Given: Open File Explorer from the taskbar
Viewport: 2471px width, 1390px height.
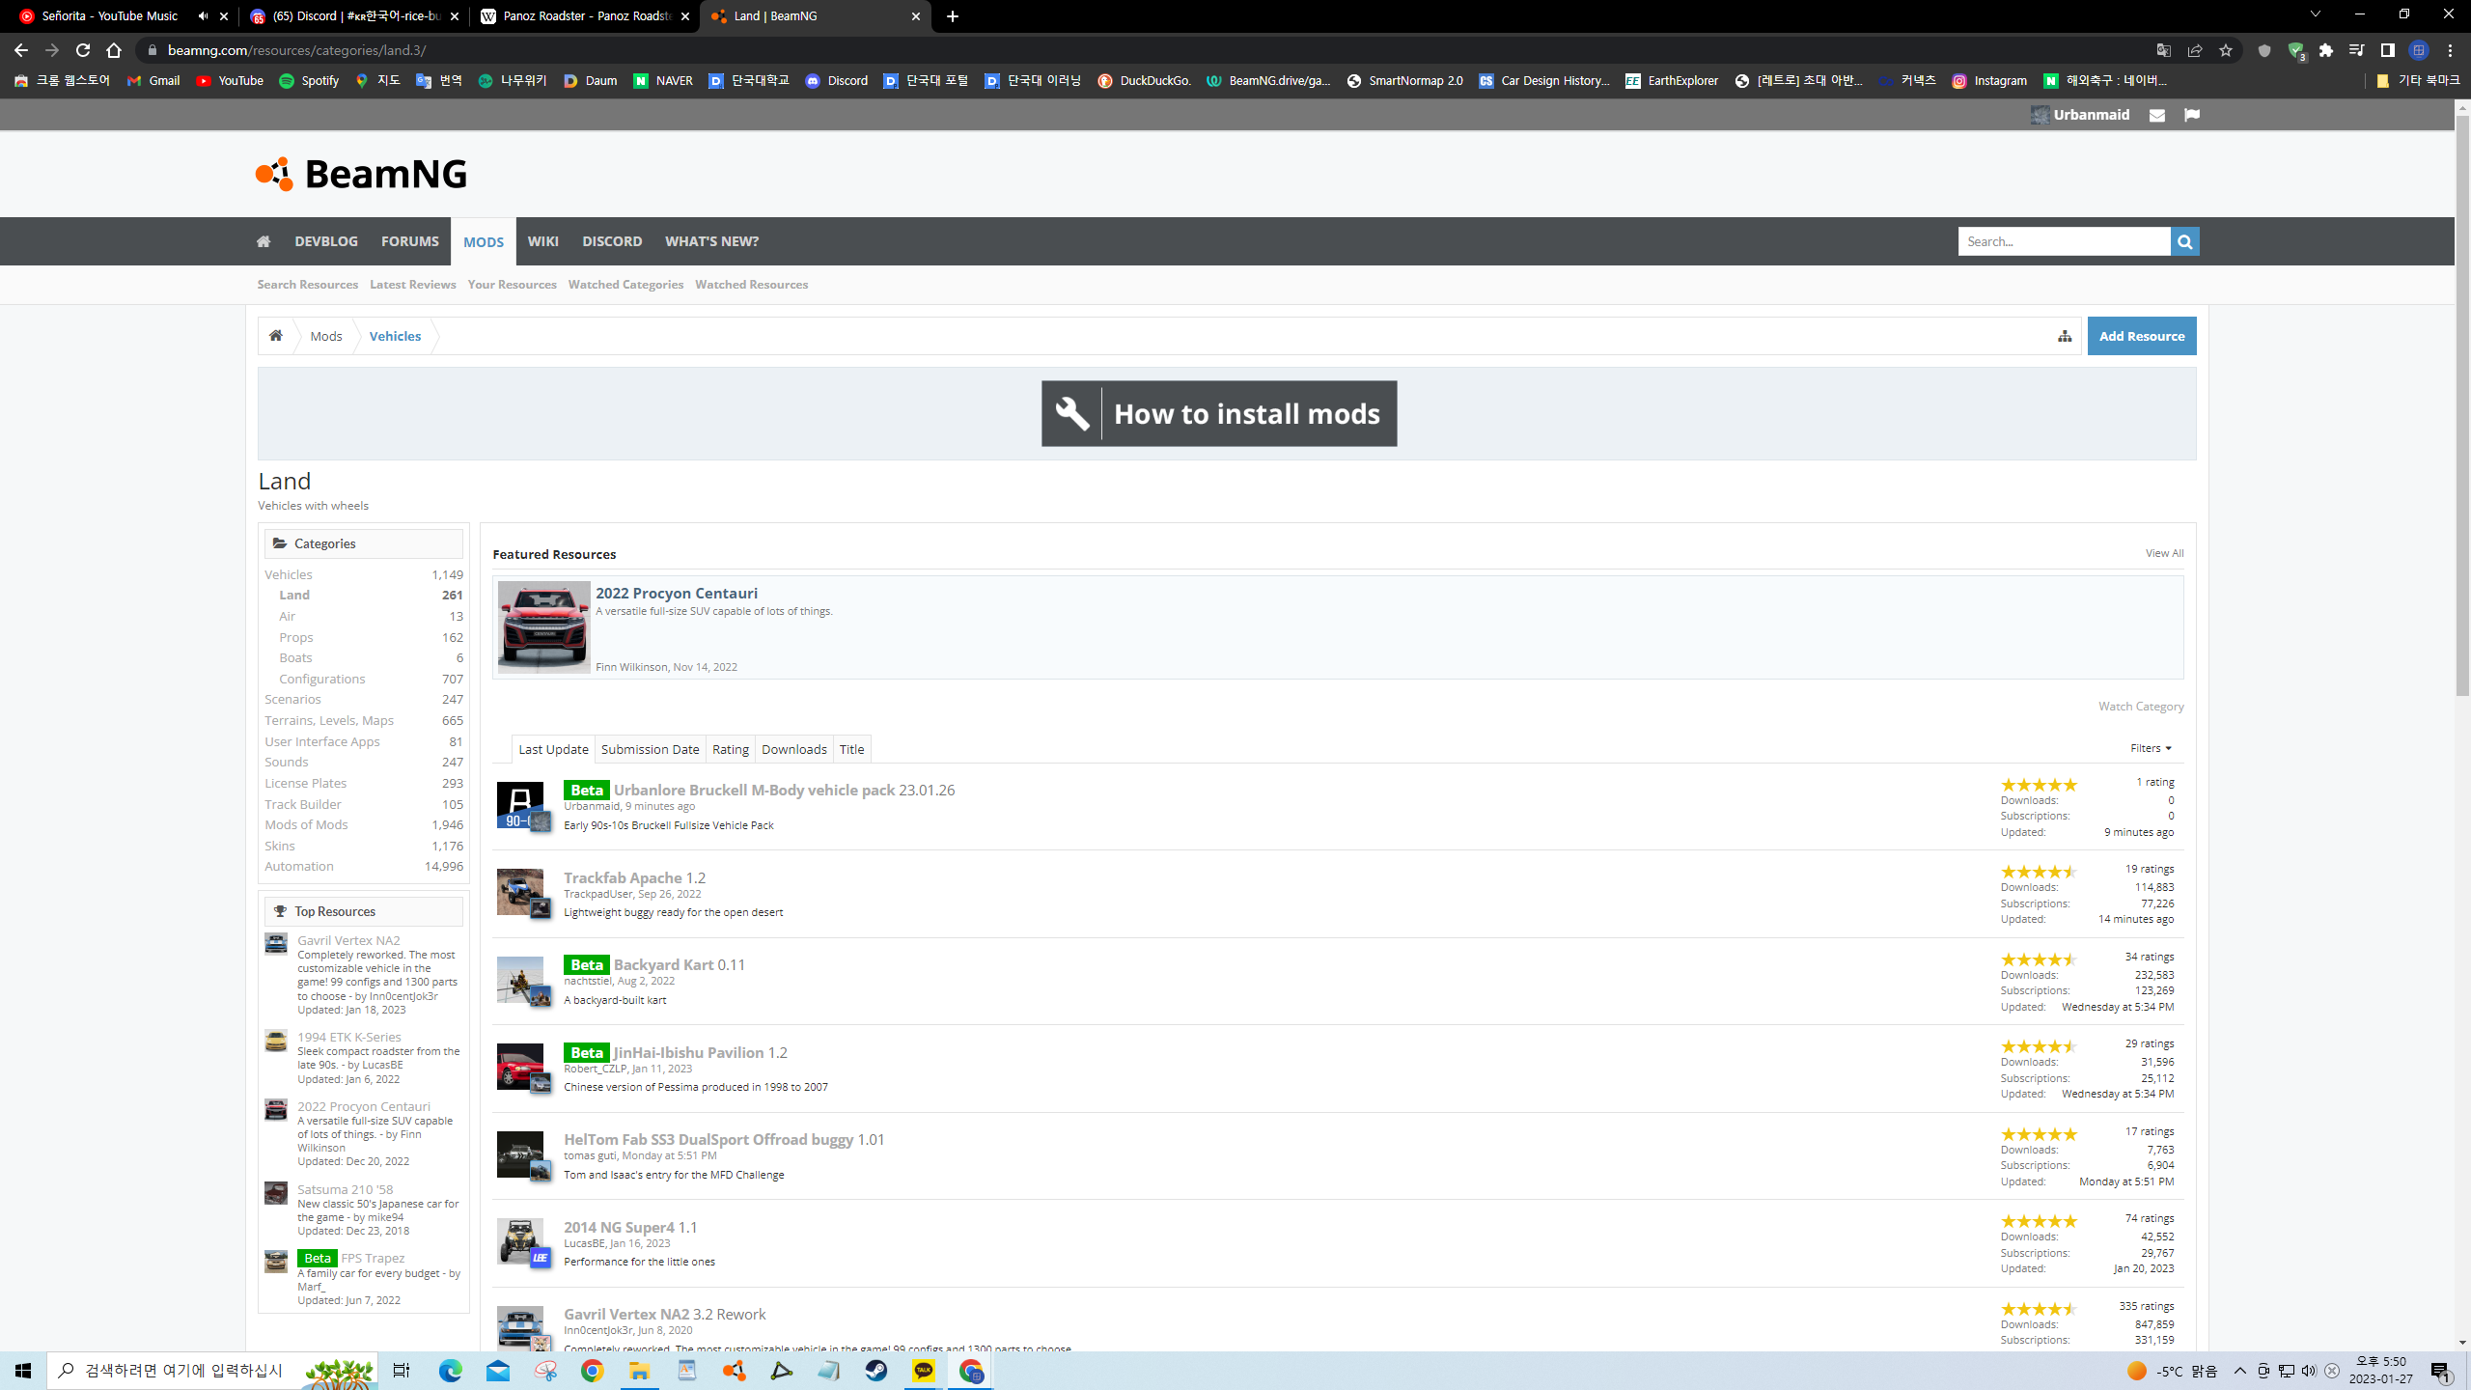Looking at the screenshot, I should pyautogui.click(x=639, y=1371).
